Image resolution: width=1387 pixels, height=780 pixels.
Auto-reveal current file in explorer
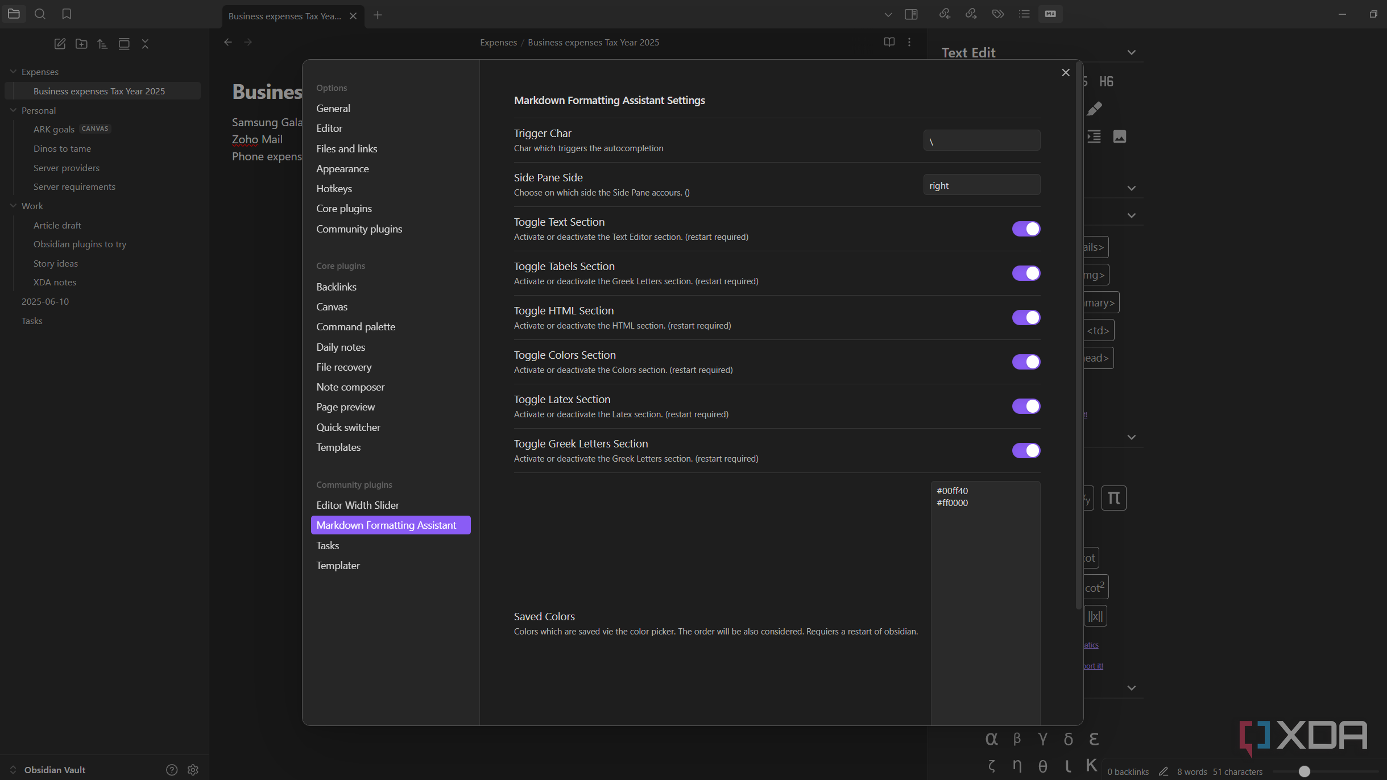(124, 44)
